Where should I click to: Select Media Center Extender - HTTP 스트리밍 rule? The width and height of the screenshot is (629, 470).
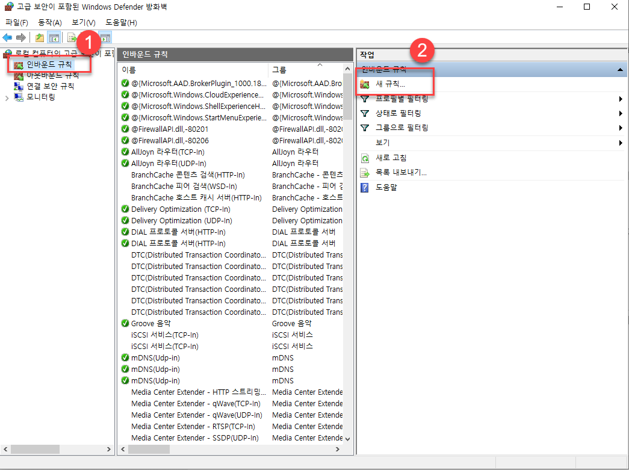tap(199, 392)
